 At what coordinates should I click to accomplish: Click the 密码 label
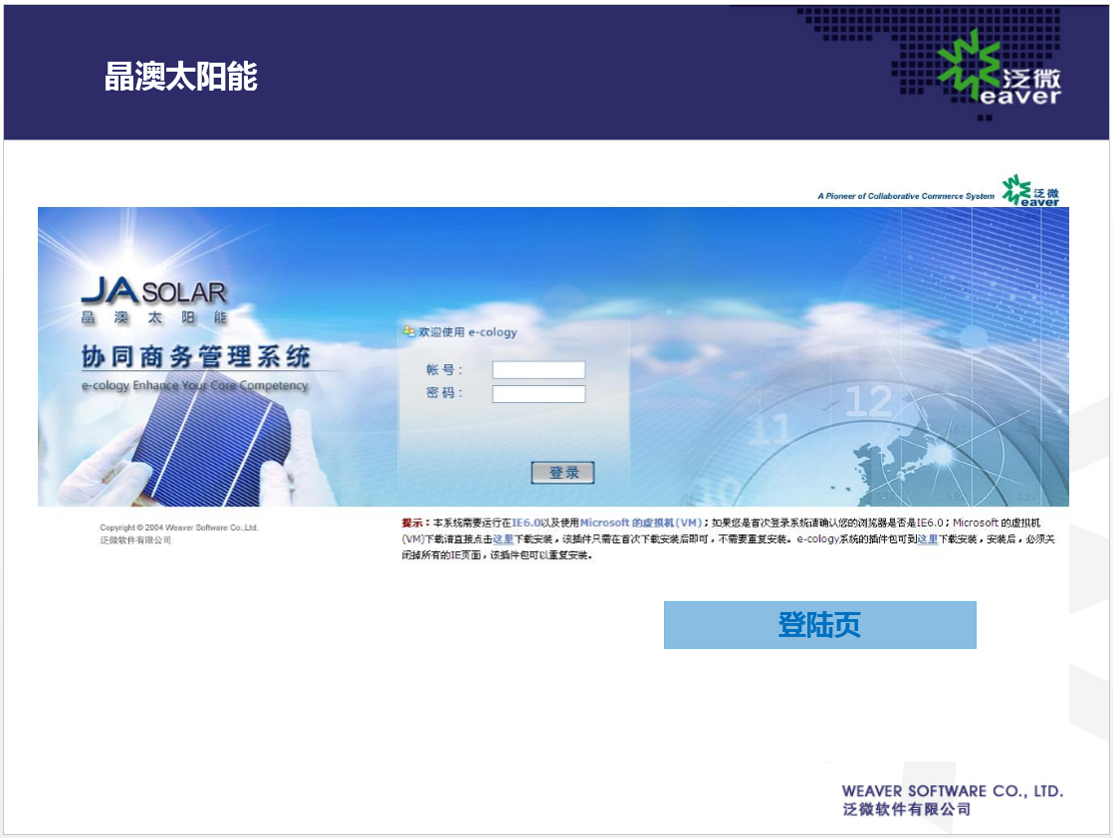point(444,393)
